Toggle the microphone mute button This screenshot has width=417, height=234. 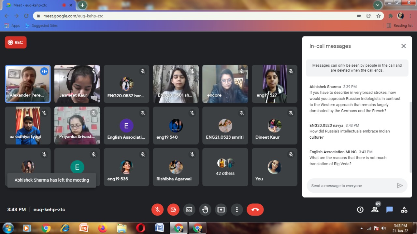[x=157, y=210]
